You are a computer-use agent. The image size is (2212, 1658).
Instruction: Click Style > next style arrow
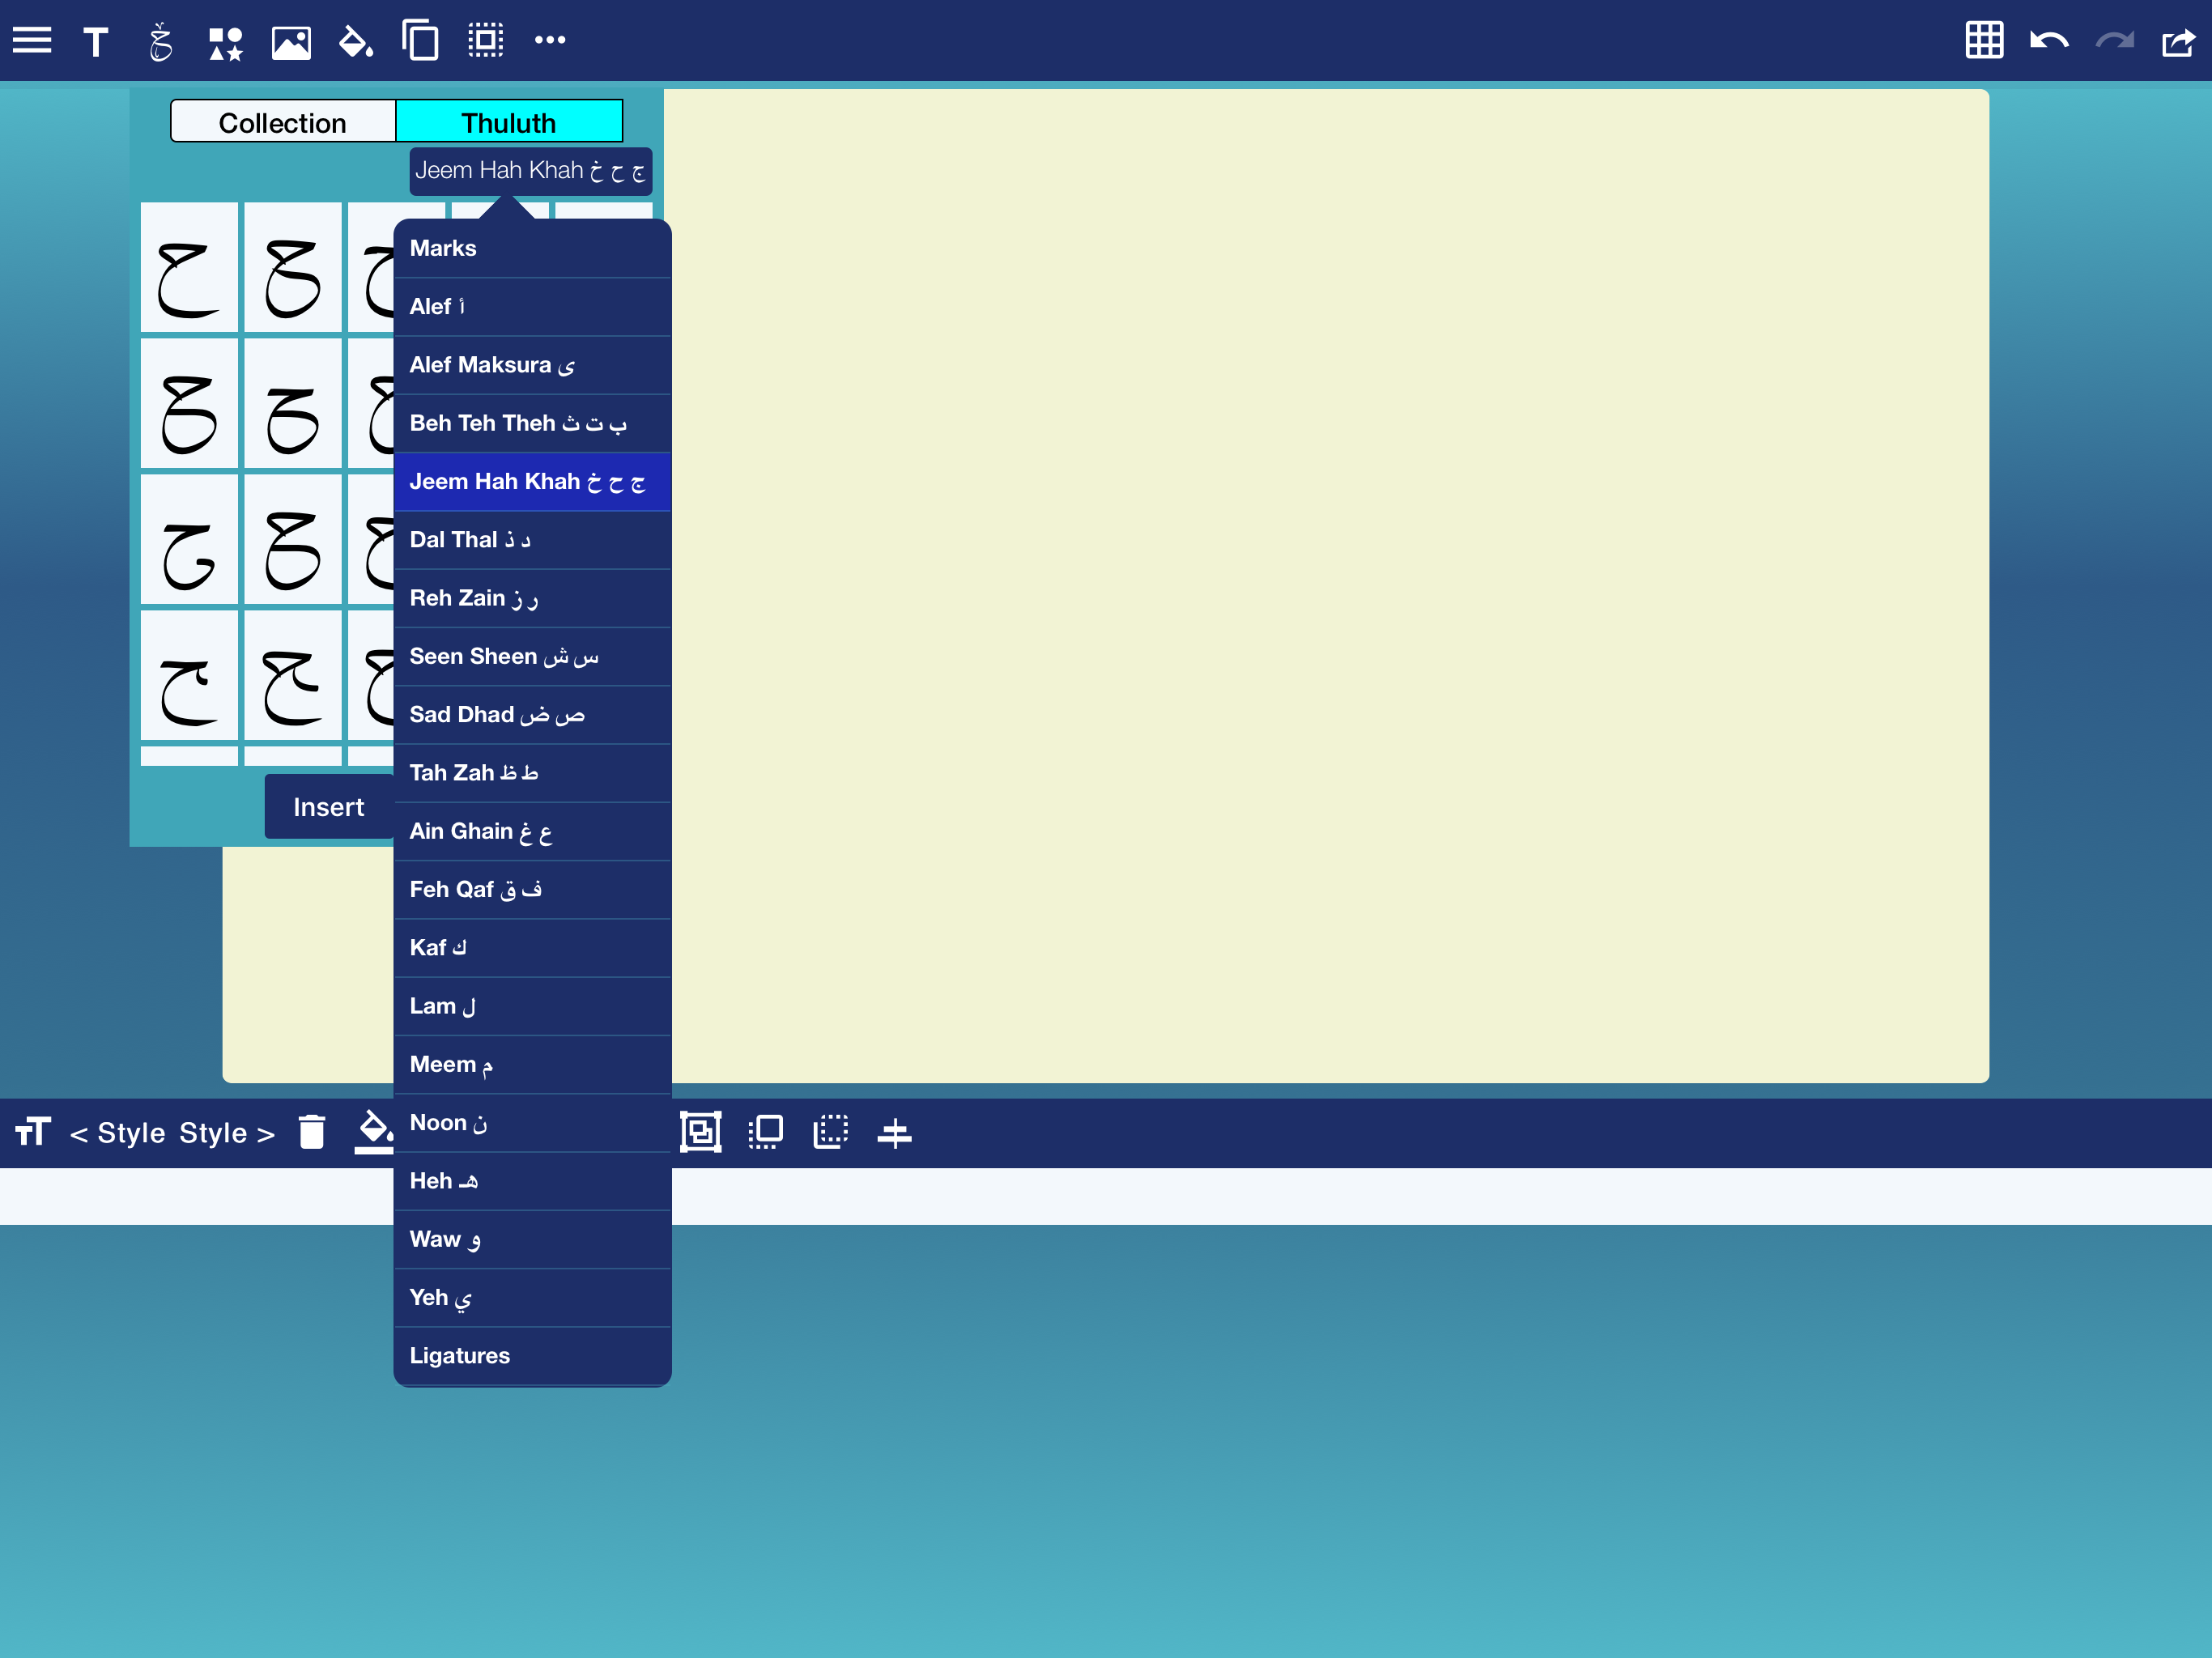[227, 1133]
